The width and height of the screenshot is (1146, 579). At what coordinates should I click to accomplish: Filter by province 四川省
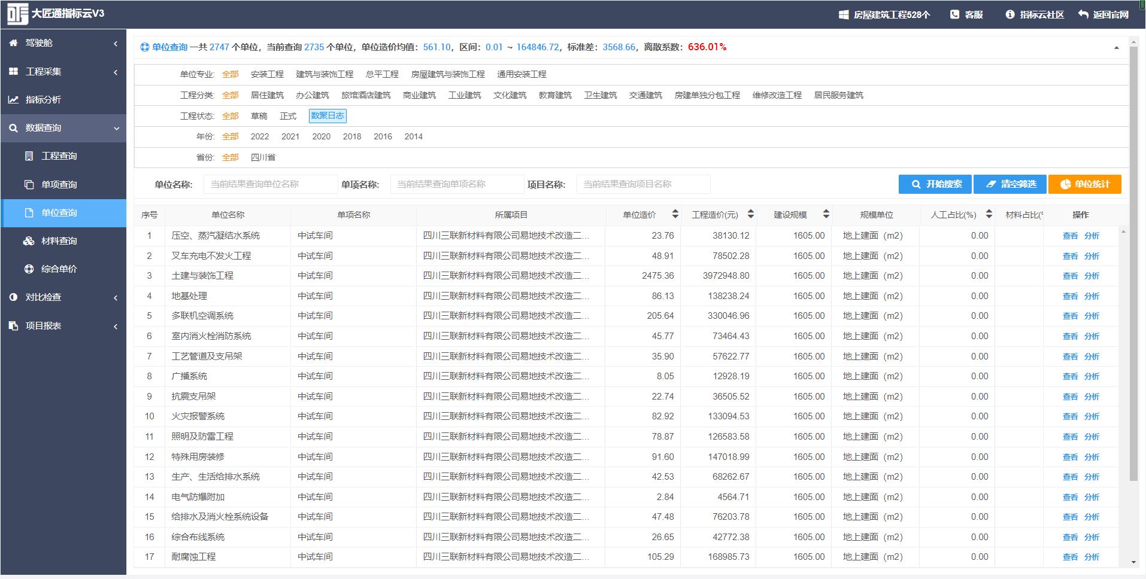coord(263,157)
